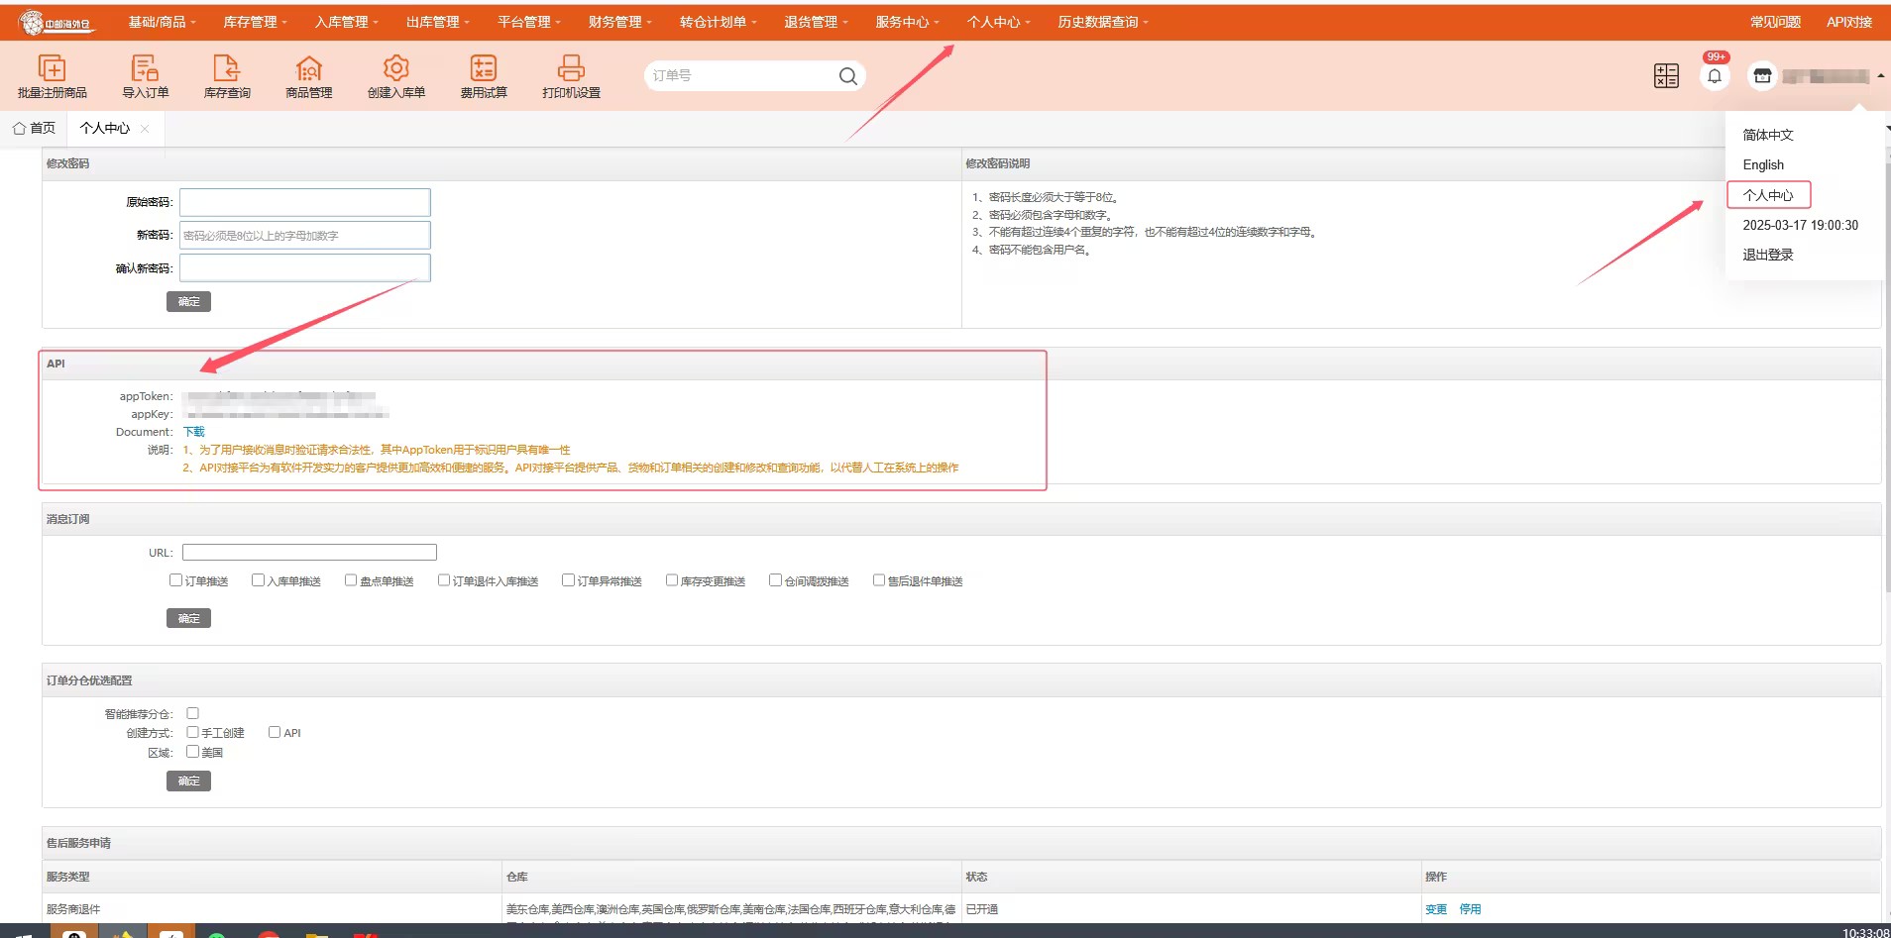Click 确定 under the password fields

(188, 301)
